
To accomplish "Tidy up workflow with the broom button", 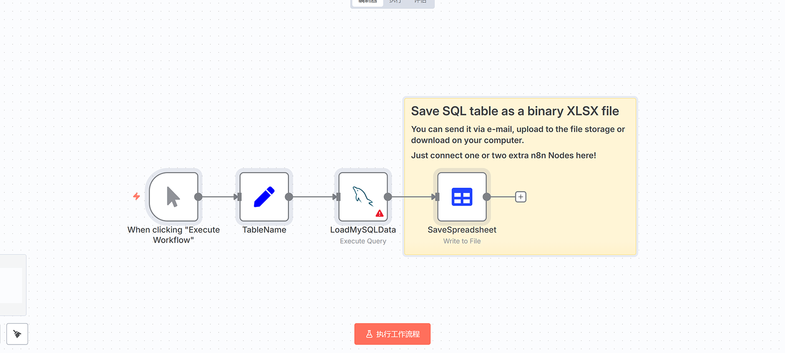I will [17, 334].
